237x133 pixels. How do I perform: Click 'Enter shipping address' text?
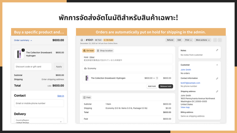tap(53, 79)
